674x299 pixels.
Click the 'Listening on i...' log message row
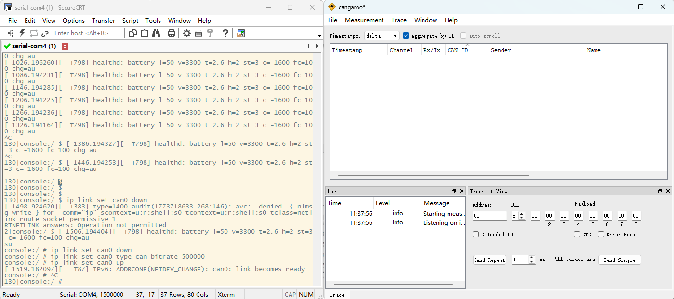pos(396,222)
